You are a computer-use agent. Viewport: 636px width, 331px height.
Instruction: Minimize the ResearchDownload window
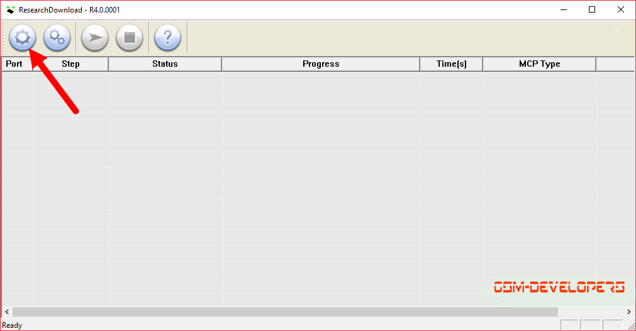click(564, 9)
